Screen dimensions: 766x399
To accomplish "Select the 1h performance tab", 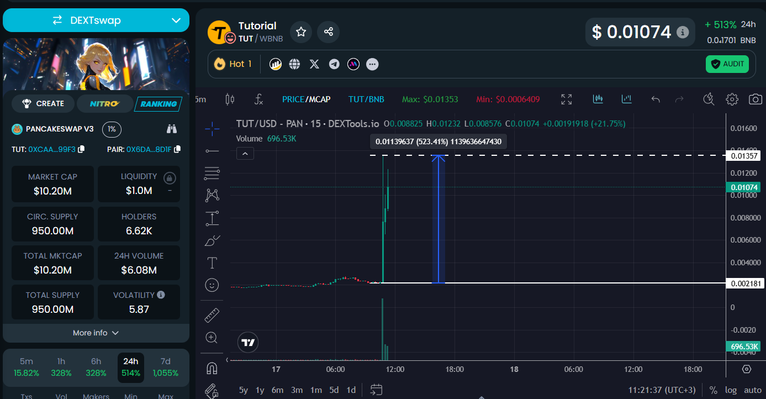I will (x=61, y=367).
